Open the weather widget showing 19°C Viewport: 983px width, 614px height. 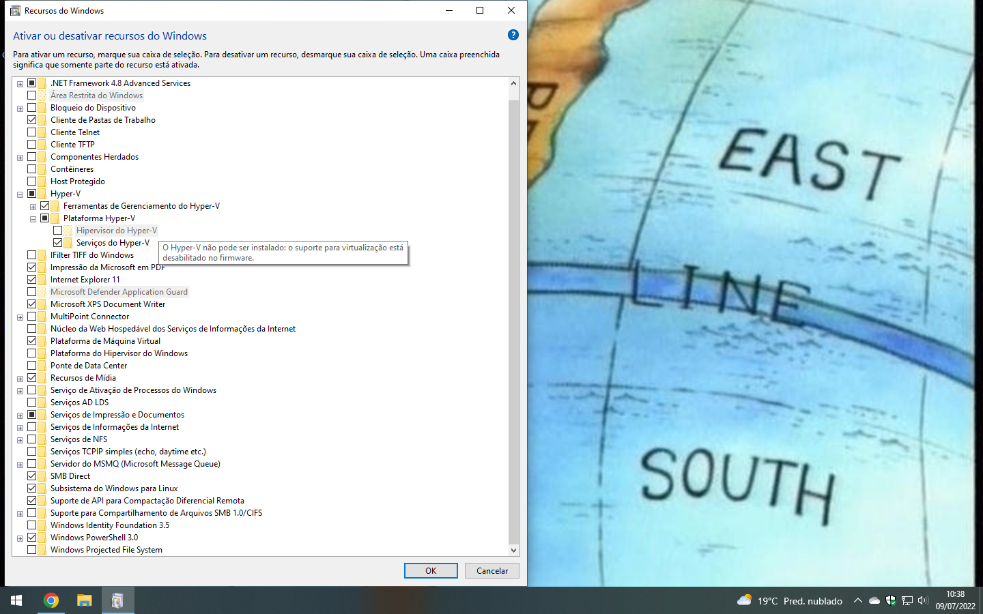coord(790,600)
